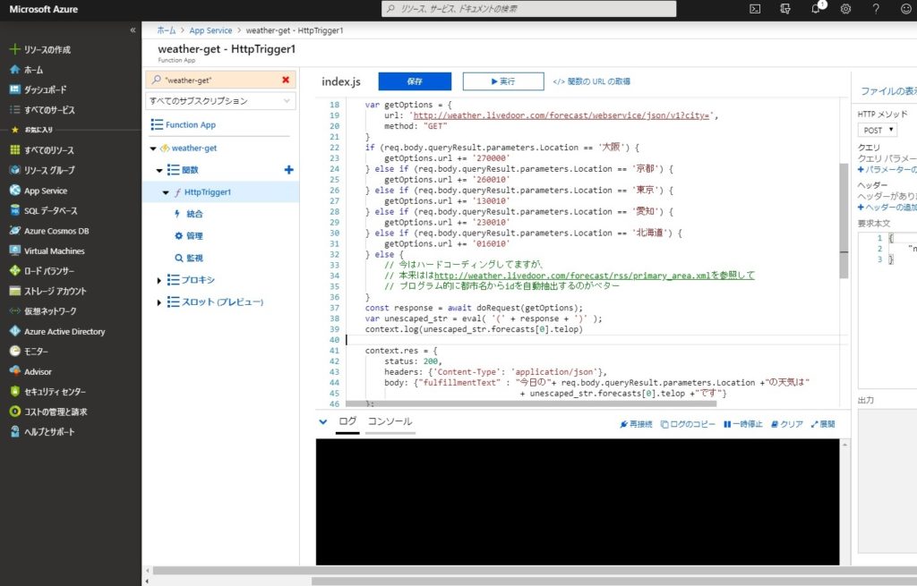Click the code editor vertical scrollbar
The image size is (917, 586).
click(844, 221)
